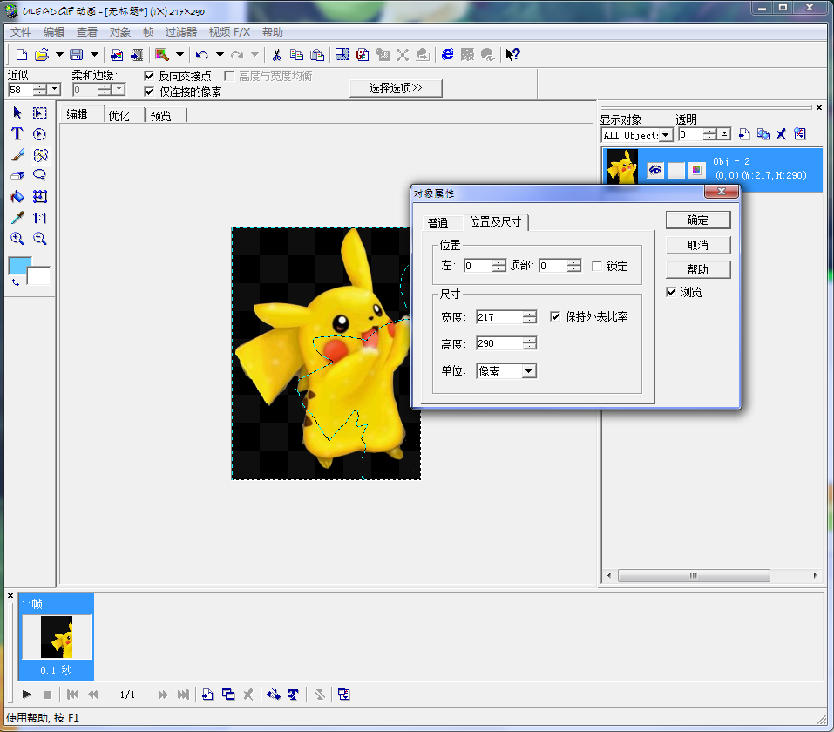The image size is (834, 732).
Task: Pick the Eyedropper tool
Action: tap(17, 218)
